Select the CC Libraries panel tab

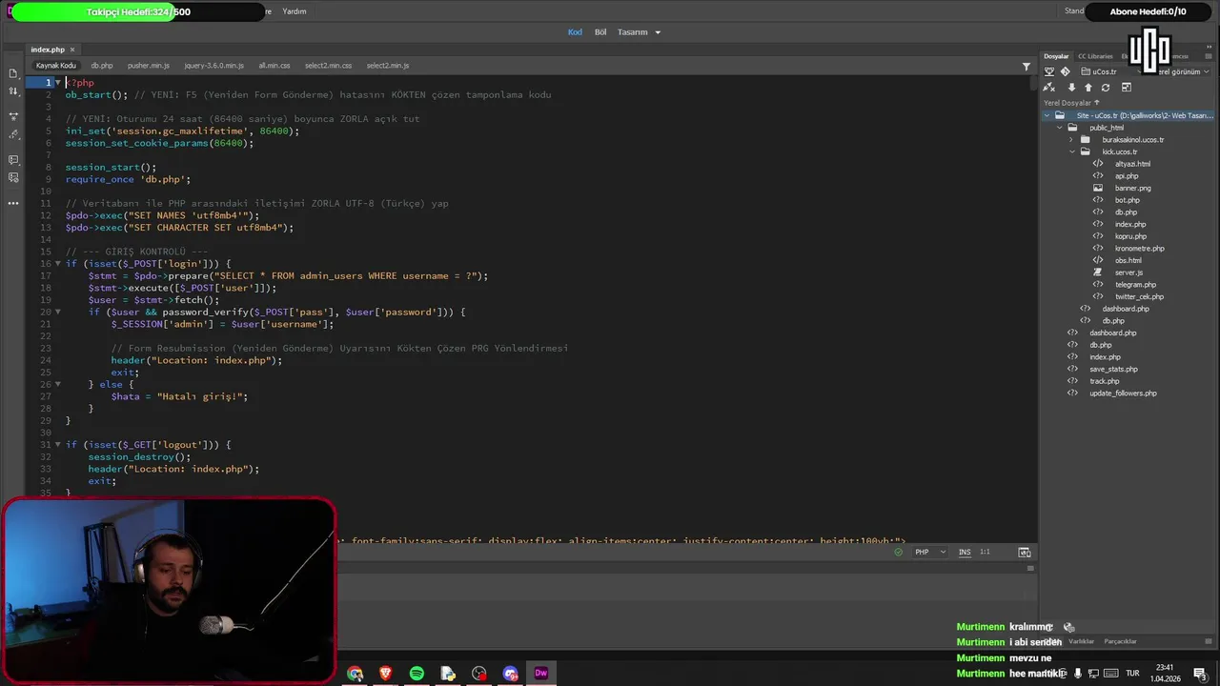(x=1095, y=56)
